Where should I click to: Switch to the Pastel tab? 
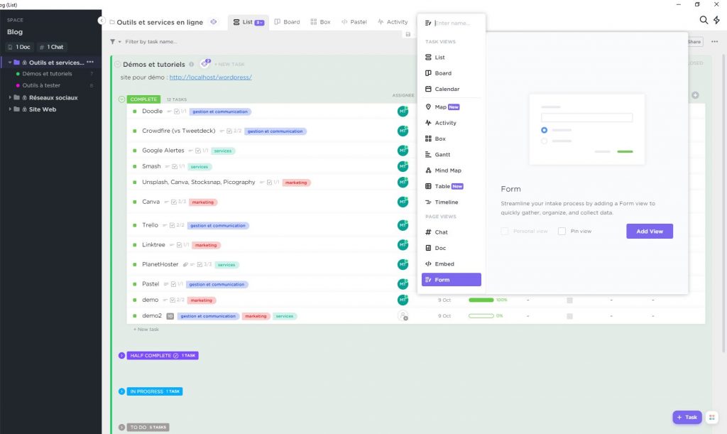[354, 22]
